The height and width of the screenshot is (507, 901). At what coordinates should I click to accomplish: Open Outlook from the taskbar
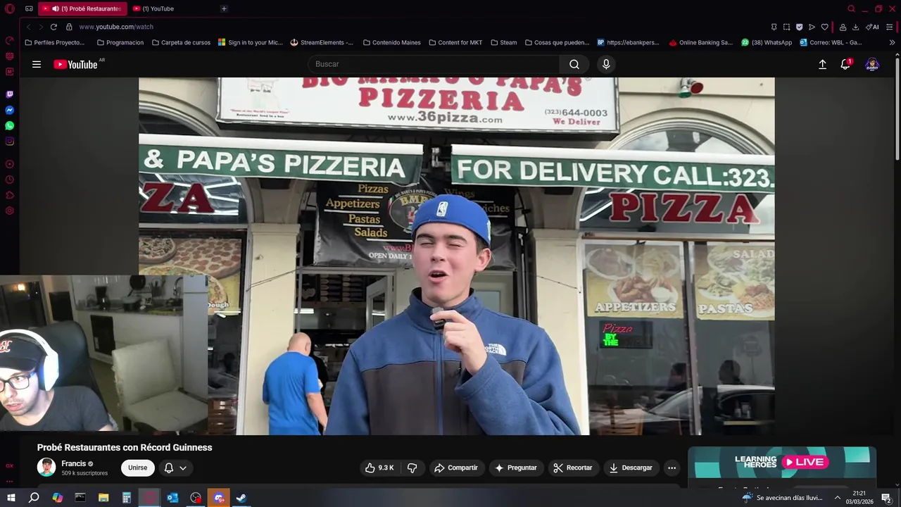click(172, 498)
